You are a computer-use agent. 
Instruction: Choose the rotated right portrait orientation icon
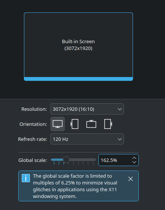(108, 124)
